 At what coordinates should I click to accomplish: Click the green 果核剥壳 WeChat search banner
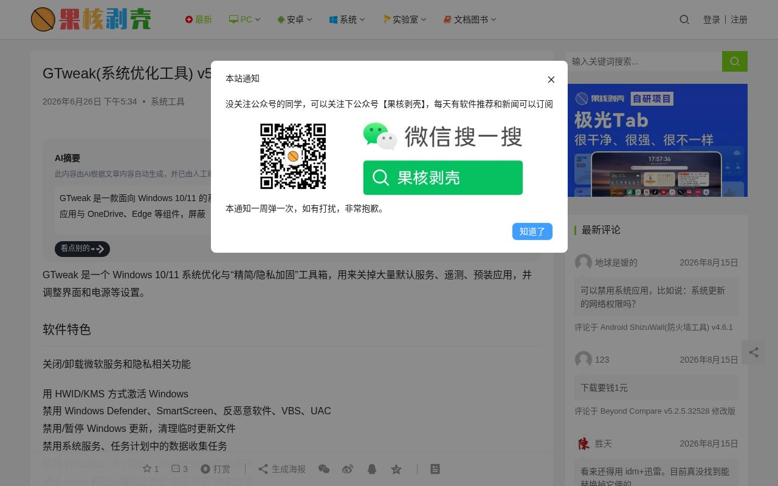coord(443,177)
